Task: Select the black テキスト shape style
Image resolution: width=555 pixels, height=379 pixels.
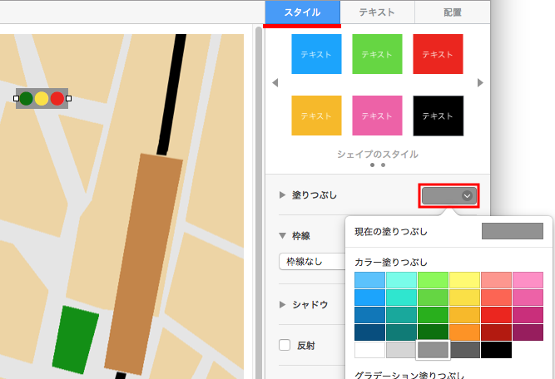Action: (x=438, y=116)
